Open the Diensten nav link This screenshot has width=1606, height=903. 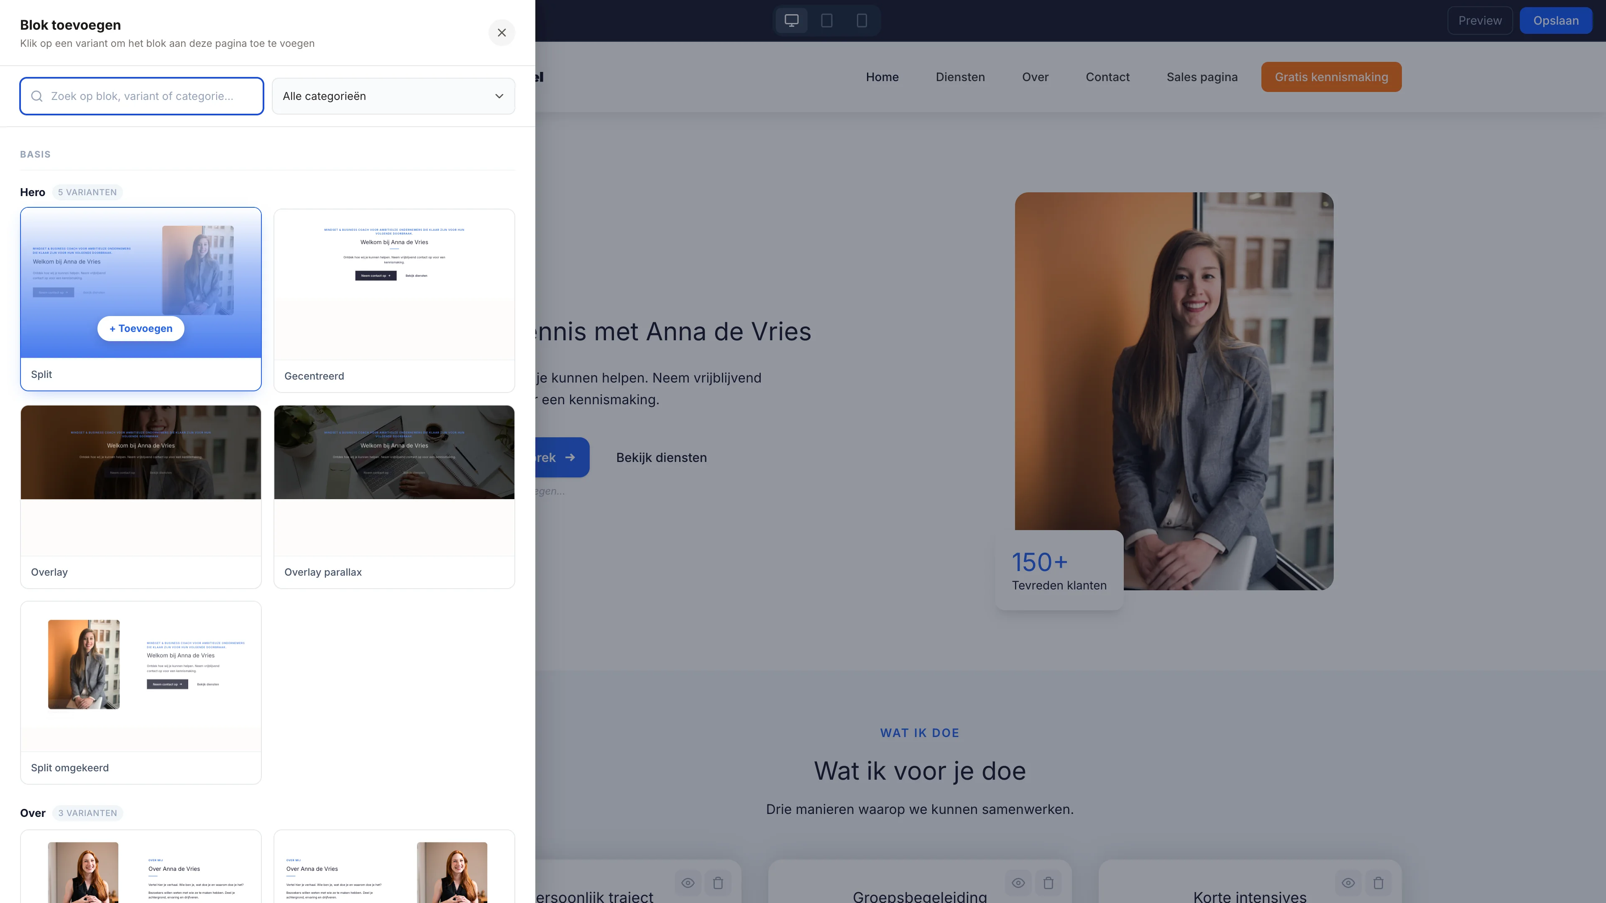960,77
